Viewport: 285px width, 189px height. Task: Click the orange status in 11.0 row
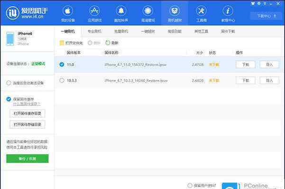pyautogui.click(x=214, y=65)
